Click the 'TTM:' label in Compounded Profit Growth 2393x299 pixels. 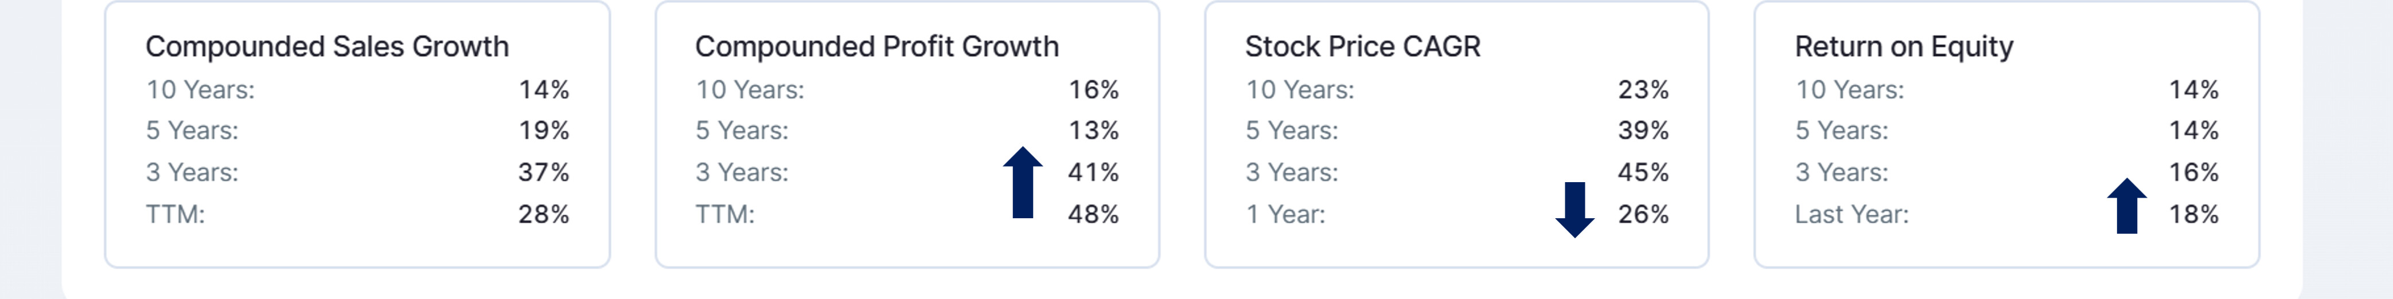(726, 214)
